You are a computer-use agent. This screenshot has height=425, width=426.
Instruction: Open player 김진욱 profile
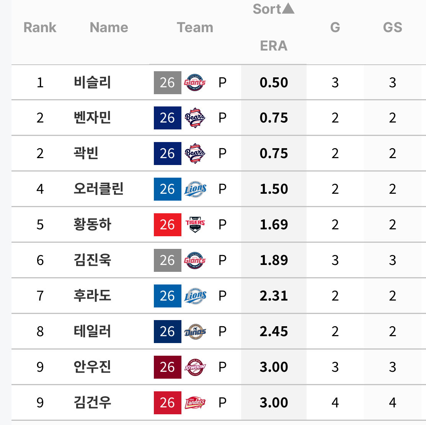(92, 260)
